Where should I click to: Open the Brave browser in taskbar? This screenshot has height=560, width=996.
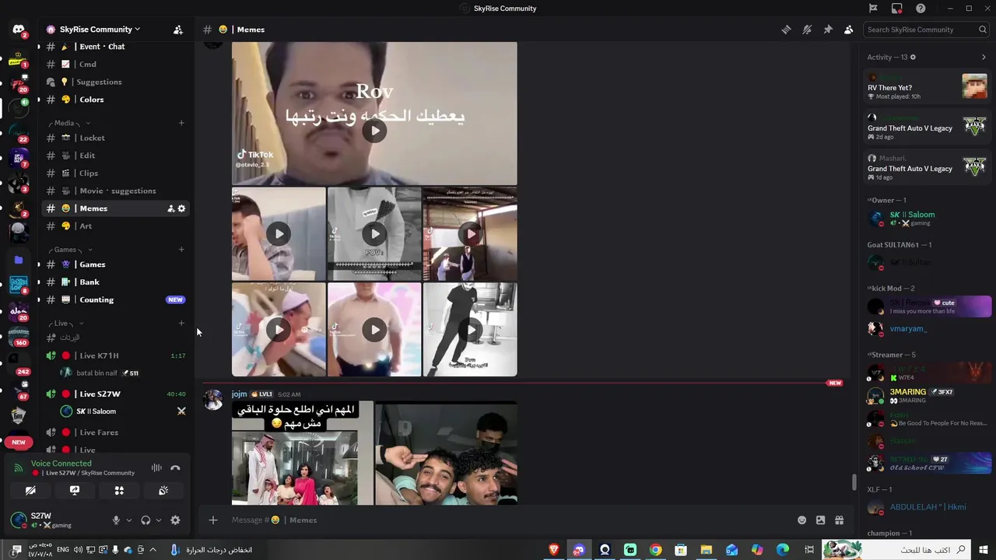pos(554,550)
